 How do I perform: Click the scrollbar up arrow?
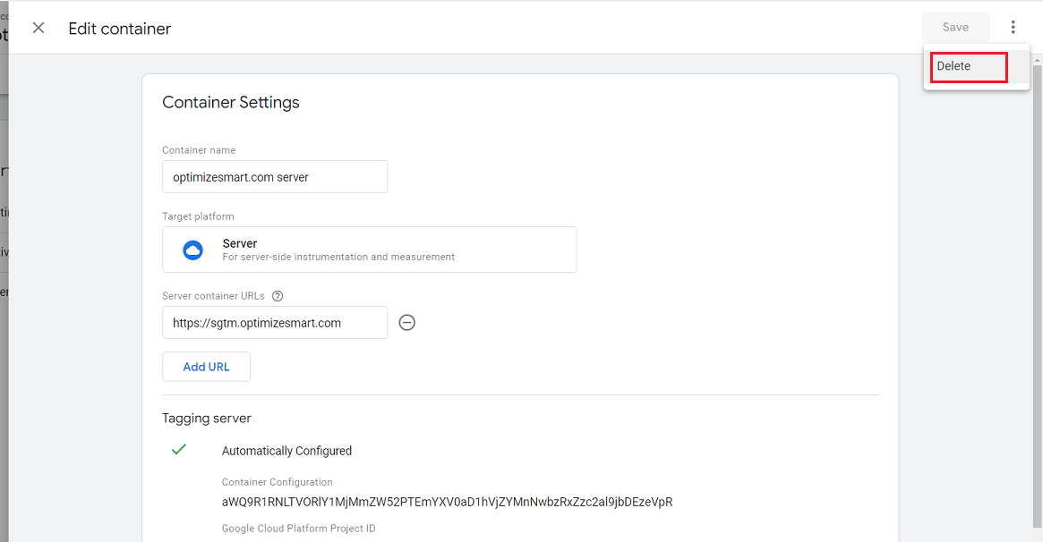point(1038,60)
